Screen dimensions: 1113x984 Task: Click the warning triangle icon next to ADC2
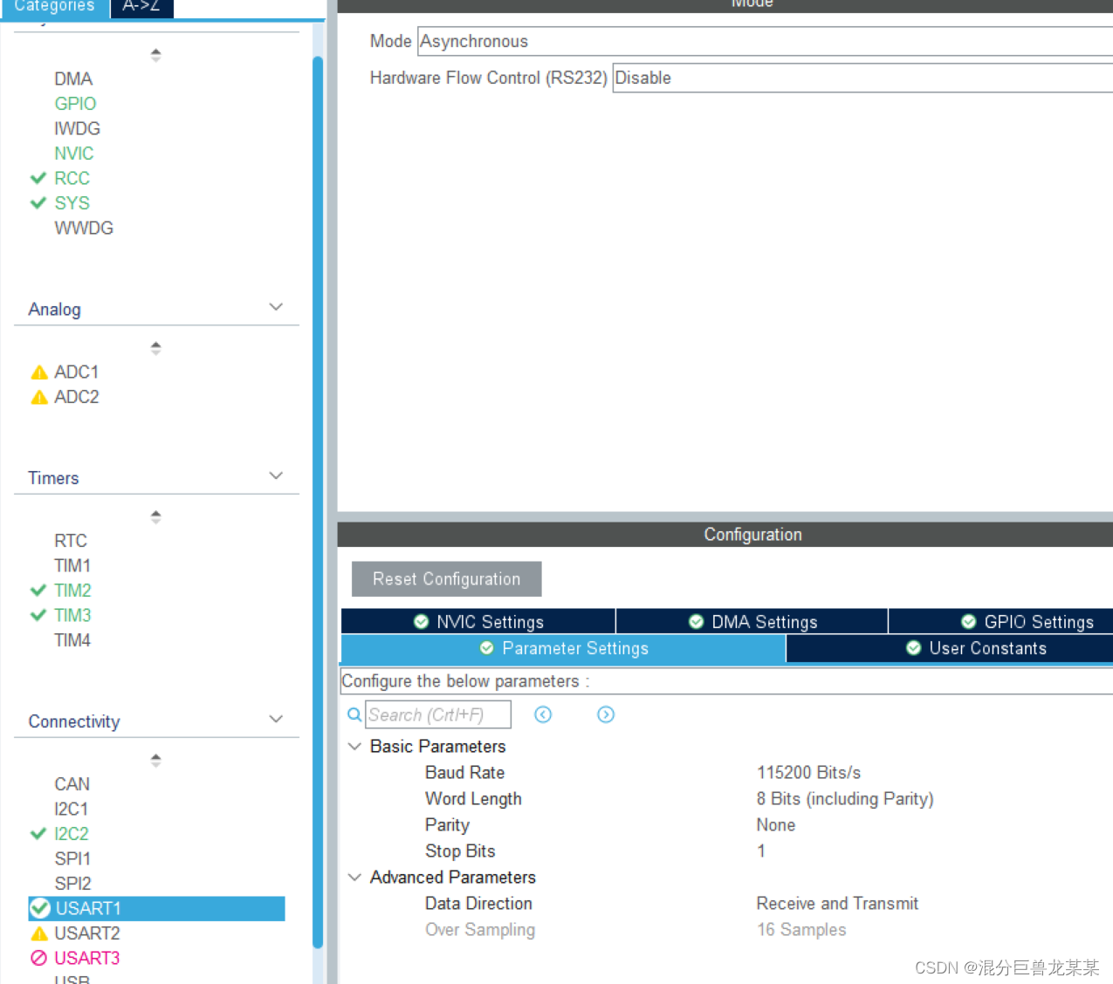point(39,398)
